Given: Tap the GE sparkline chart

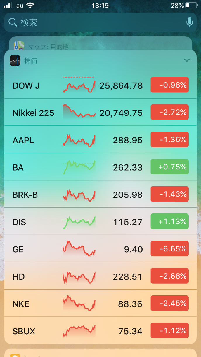Looking at the screenshot, I should point(79,249).
